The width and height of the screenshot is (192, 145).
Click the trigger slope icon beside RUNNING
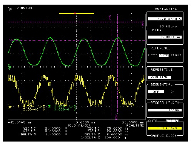click(10, 8)
